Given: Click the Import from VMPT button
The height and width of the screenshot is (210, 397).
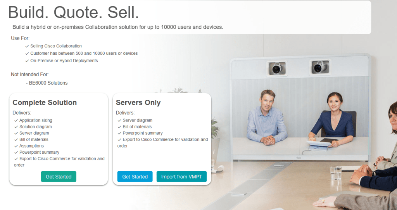Looking at the screenshot, I should point(181,177).
